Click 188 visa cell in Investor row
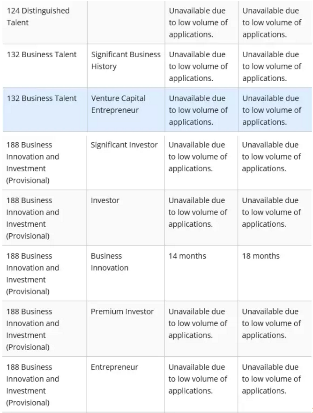The width and height of the screenshot is (313, 413). click(x=45, y=218)
